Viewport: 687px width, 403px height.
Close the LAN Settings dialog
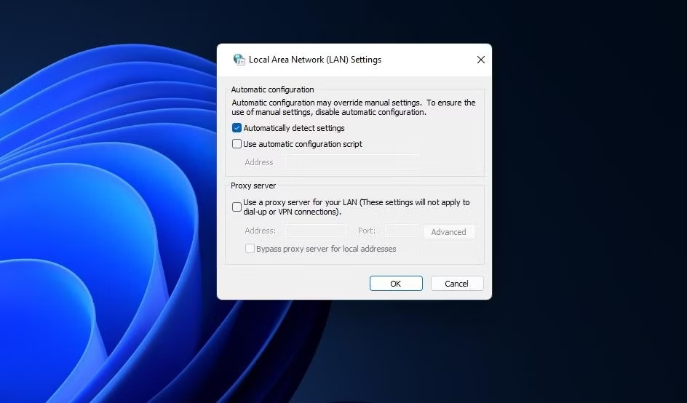(480, 60)
